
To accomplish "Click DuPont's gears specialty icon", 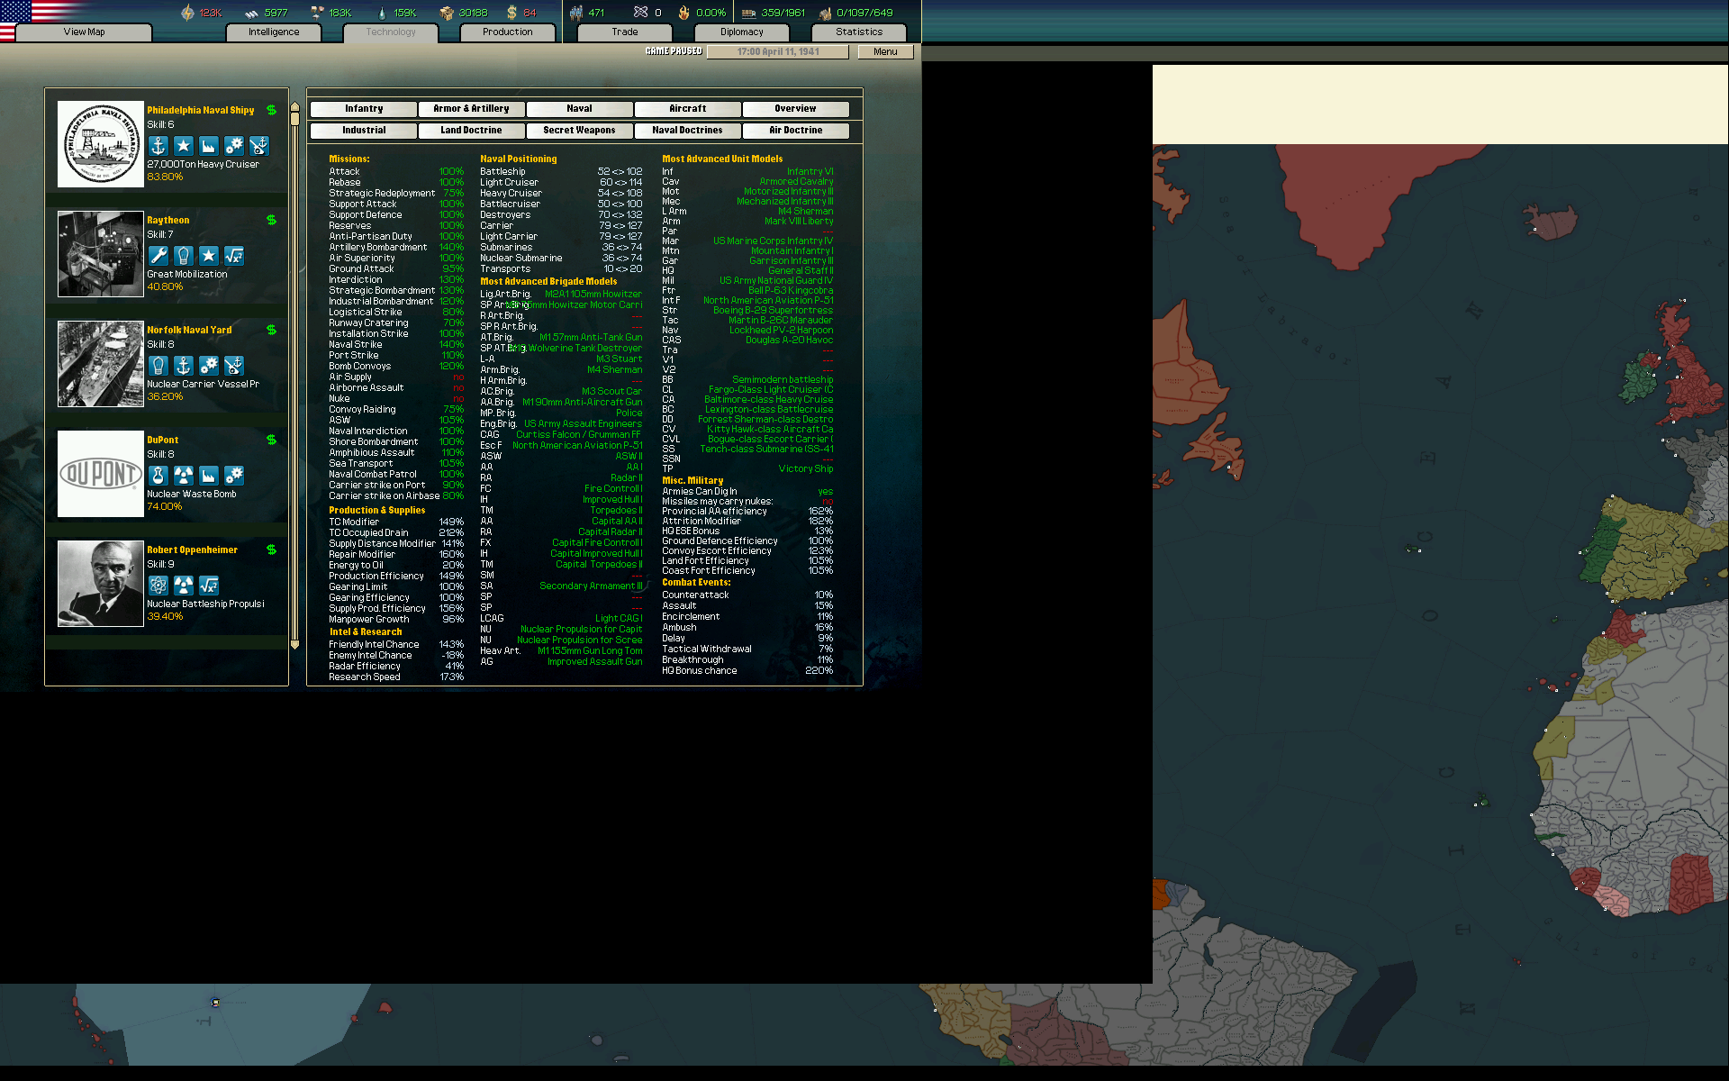I will 234,476.
